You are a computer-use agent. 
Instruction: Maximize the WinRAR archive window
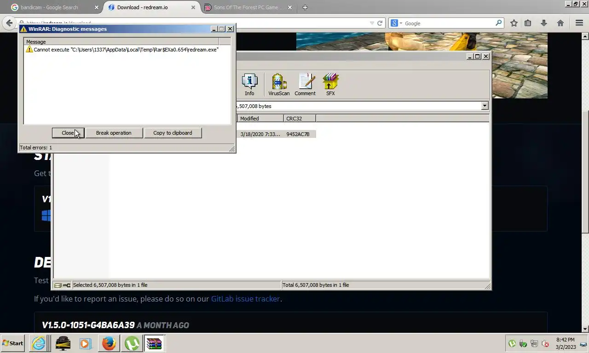(x=477, y=57)
